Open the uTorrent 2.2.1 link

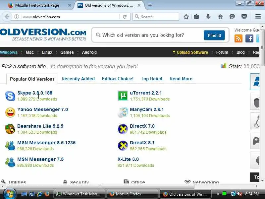coord(146,93)
